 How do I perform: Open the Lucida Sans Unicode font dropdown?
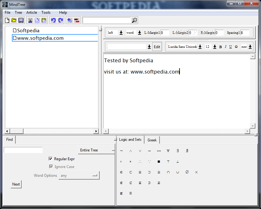(x=200, y=47)
